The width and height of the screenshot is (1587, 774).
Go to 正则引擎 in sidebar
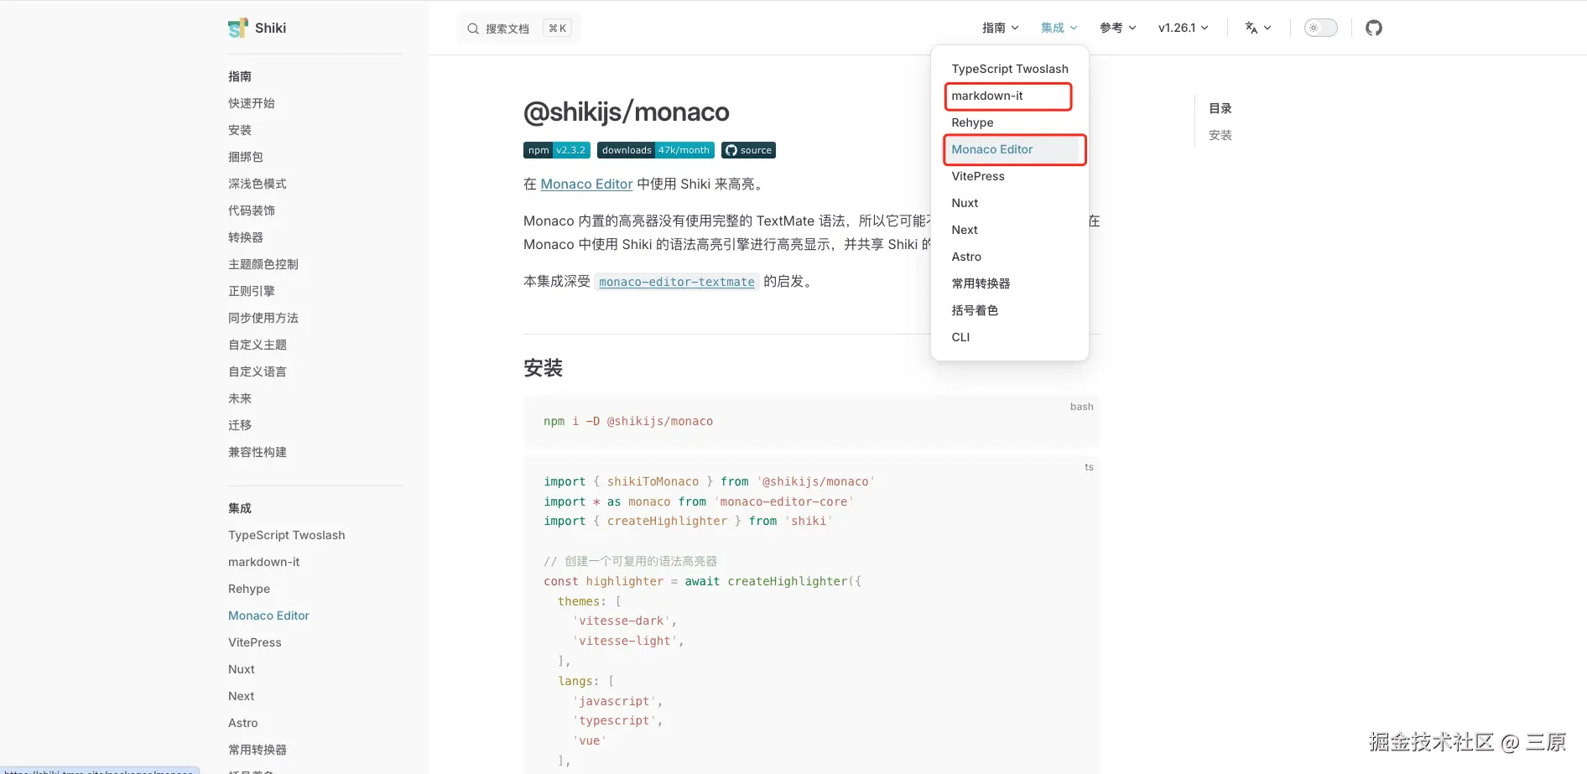click(x=252, y=291)
